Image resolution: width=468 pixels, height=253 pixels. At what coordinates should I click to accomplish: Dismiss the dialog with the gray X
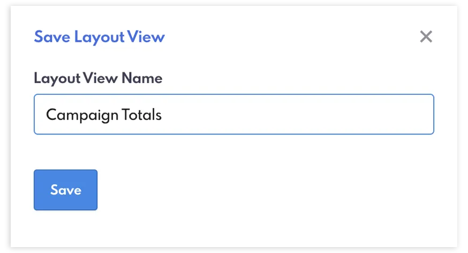pyautogui.click(x=426, y=37)
